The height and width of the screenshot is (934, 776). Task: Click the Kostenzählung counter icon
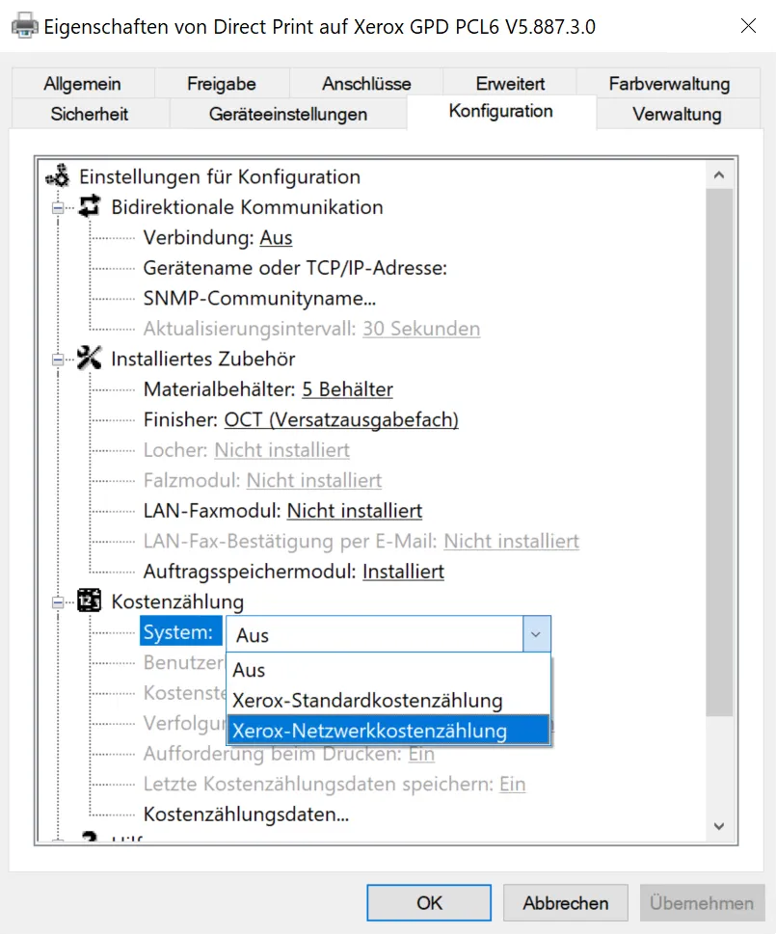coord(90,601)
